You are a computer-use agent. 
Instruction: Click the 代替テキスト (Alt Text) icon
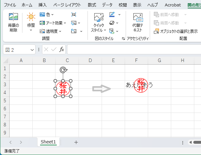coord(138,22)
